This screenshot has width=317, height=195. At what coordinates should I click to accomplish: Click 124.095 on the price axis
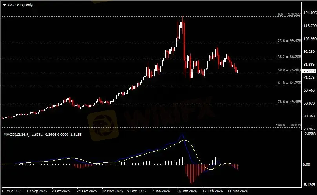(x=310, y=13)
